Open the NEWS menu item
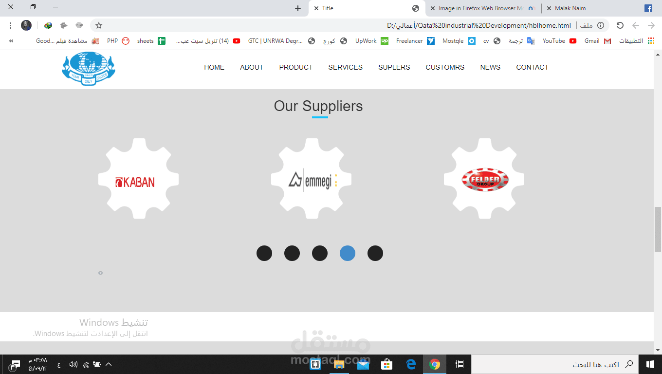This screenshot has width=662, height=374. click(490, 67)
